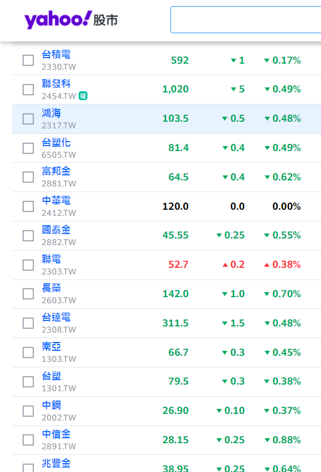Enable the 中華電 checkbox
The image size is (321, 472).
click(28, 206)
